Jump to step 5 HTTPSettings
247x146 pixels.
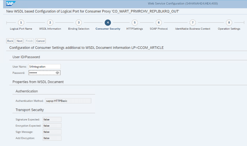[x=134, y=23]
